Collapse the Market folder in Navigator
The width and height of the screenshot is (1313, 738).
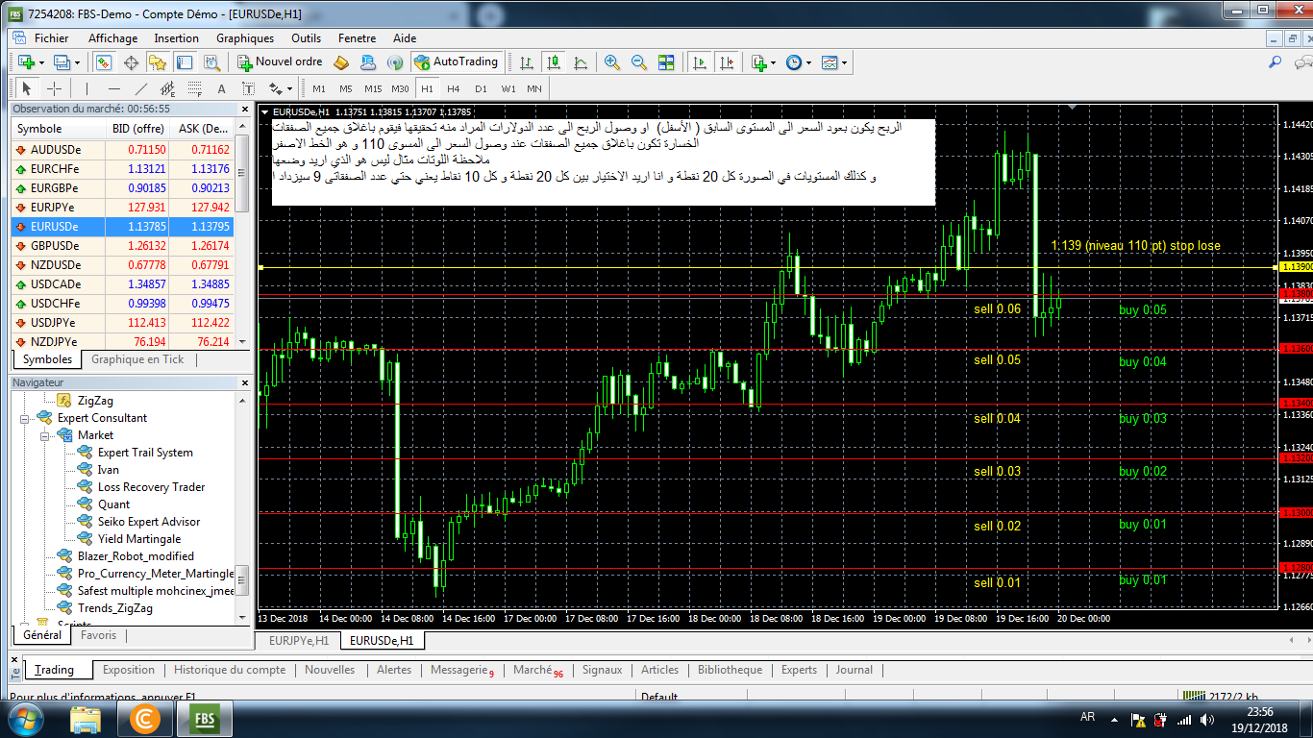[x=43, y=435]
